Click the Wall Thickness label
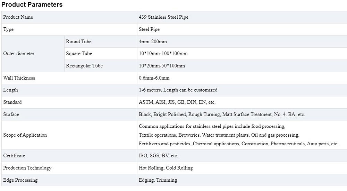This screenshot has height=191, width=347. point(19,78)
